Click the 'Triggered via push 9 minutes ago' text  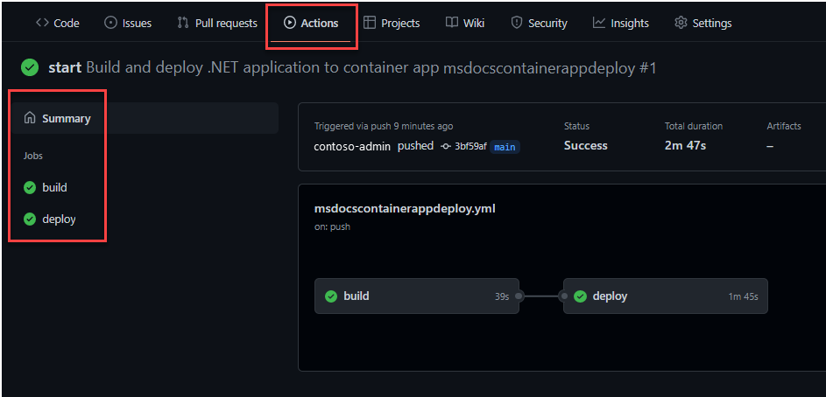(384, 126)
